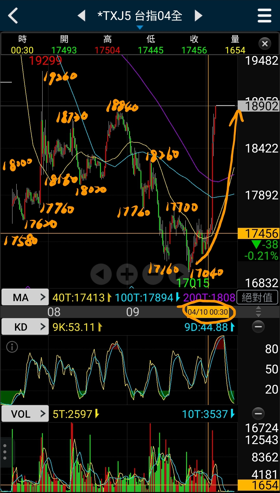Tap the 04/10 00:30 time marker

[208, 312]
